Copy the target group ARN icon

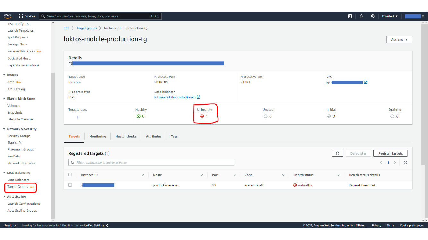click(70, 64)
